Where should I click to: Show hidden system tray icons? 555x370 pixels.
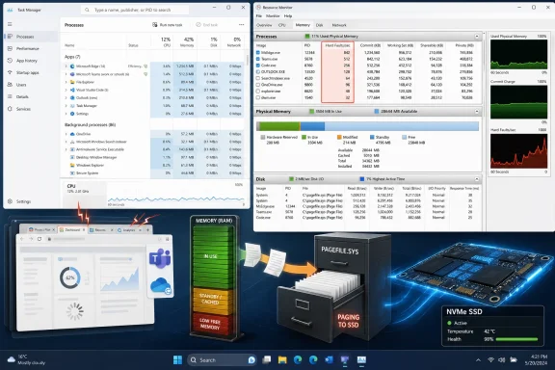point(478,360)
